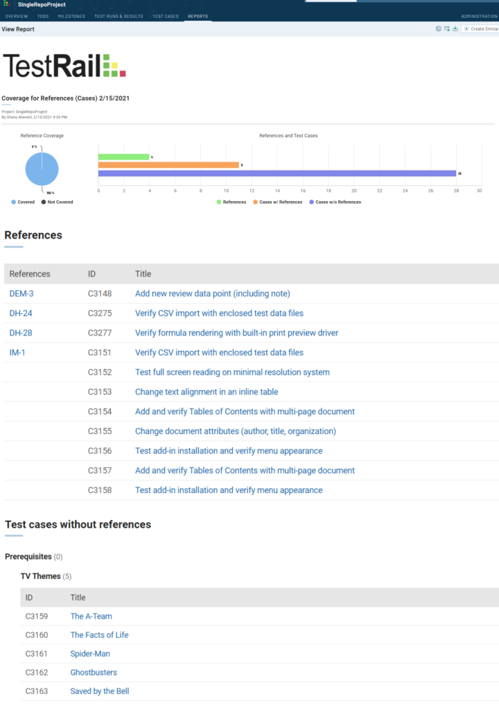Click the Coverage for References report title
Screen dimensions: 499x710
pos(66,98)
